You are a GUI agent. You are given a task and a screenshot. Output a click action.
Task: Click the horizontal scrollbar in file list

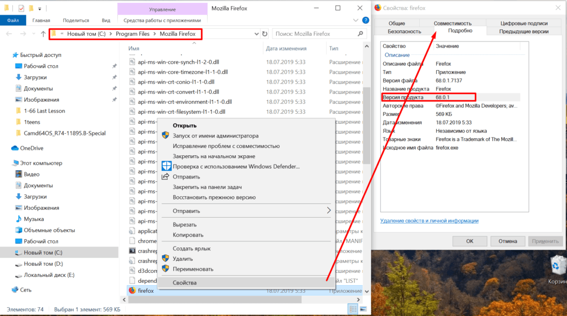[215, 299]
